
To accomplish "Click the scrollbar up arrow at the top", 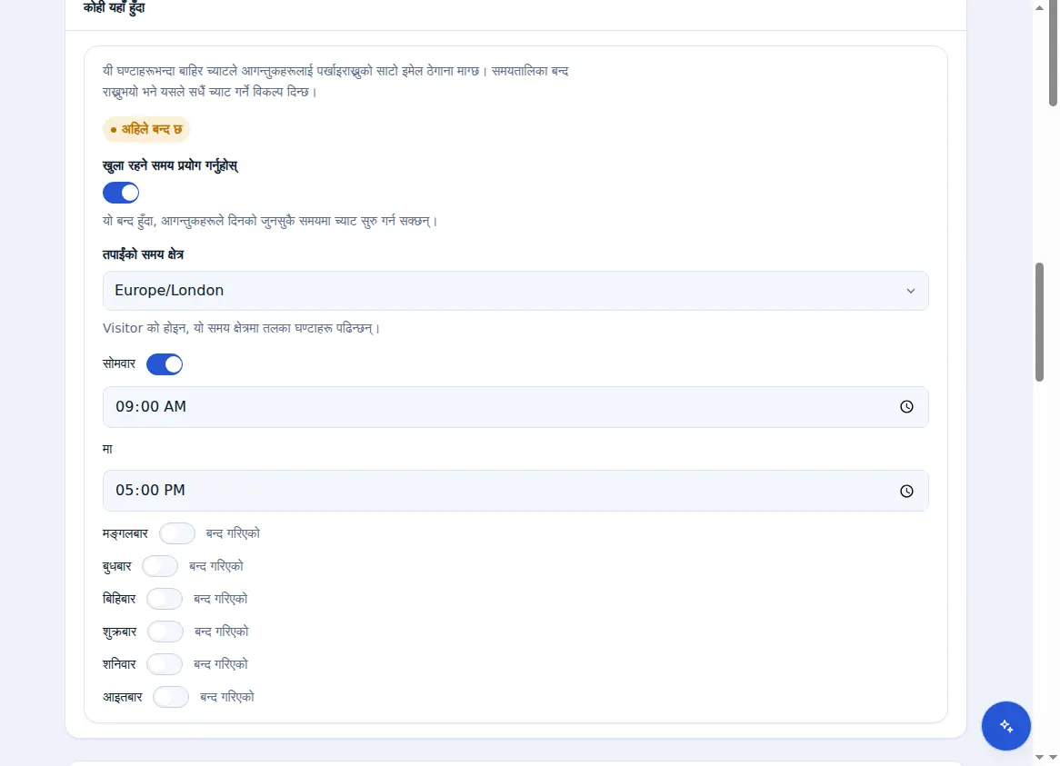I will point(1039,8).
